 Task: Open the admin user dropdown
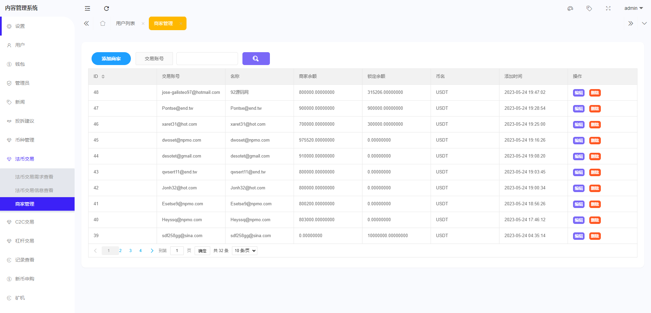pos(633,8)
